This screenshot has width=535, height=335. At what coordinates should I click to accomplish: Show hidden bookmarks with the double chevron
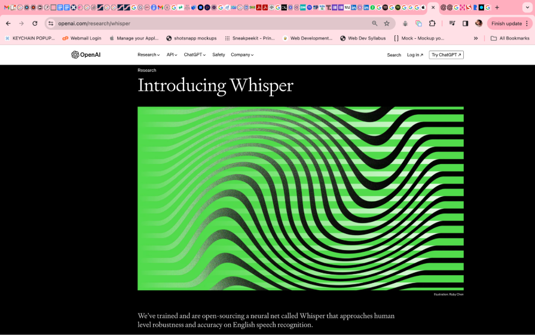point(476,38)
